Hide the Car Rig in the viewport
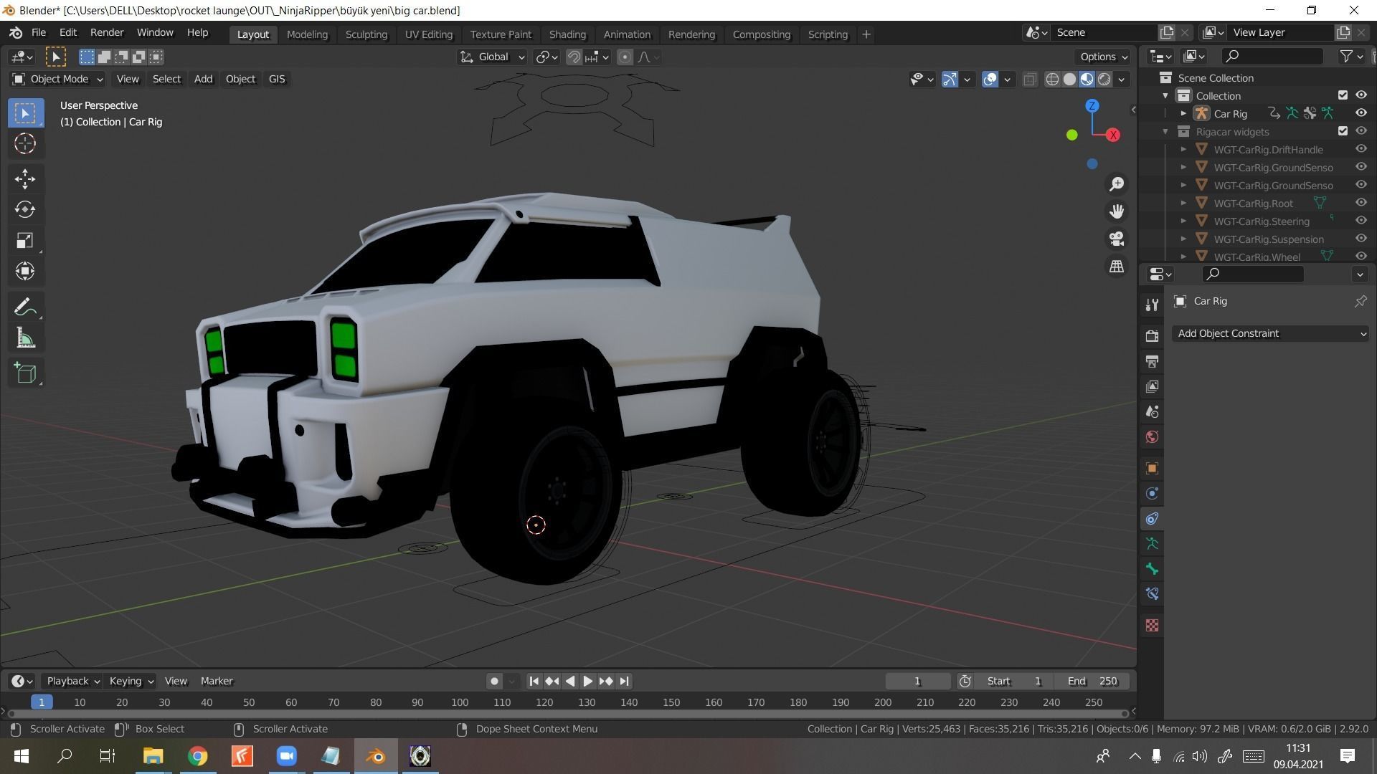 pos(1361,113)
